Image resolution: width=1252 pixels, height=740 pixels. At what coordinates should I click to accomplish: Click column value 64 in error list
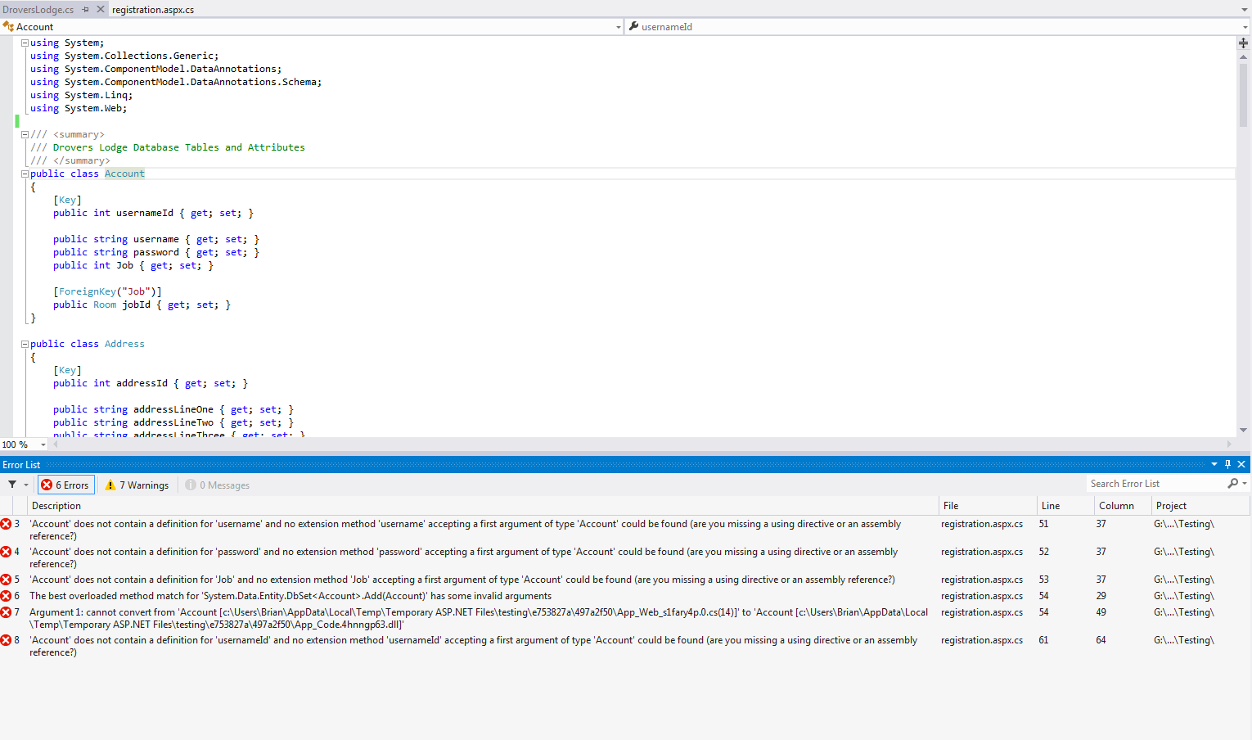tap(1101, 640)
